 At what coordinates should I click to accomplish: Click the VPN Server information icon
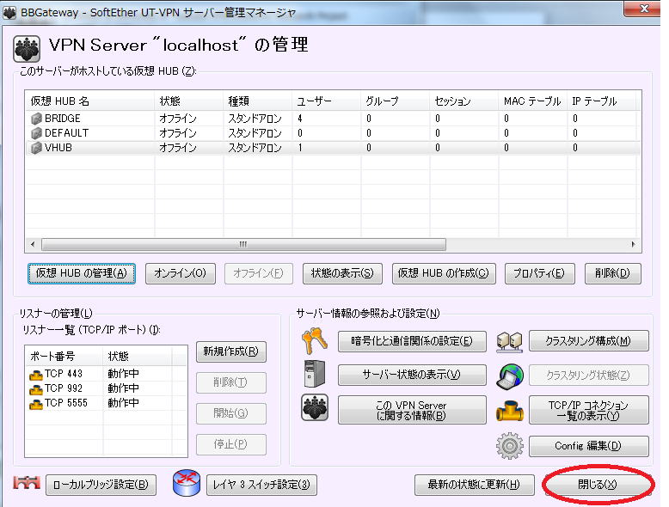[315, 407]
